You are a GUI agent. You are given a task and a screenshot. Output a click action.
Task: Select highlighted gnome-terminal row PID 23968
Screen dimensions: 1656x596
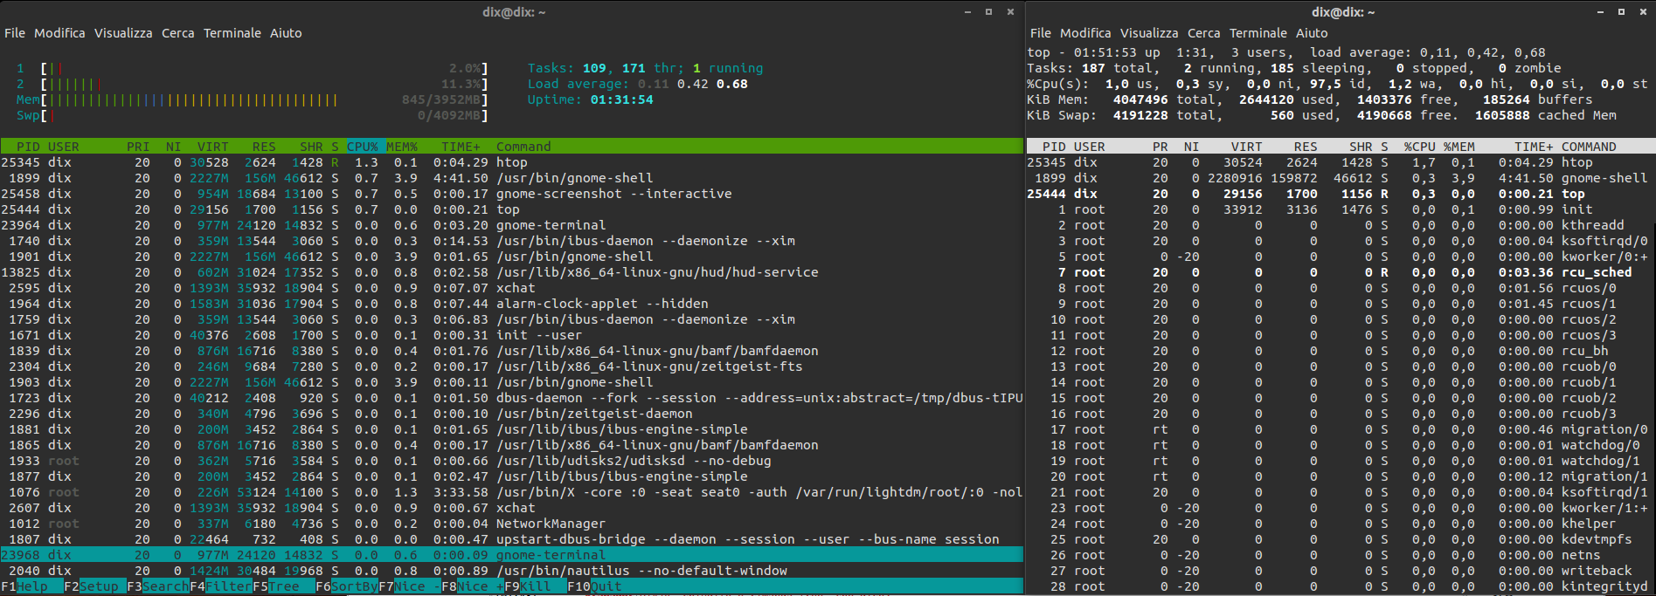tap(512, 555)
